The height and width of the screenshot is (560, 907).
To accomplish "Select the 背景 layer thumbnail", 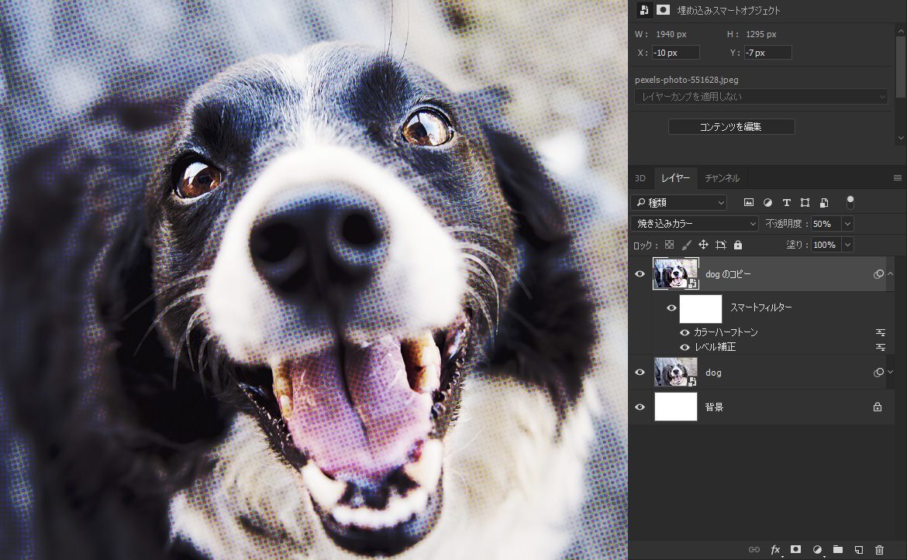I will [x=676, y=407].
